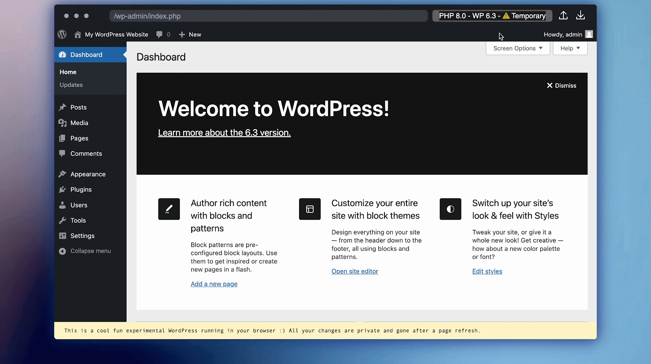Click the /wp-admin/index.php address field

pyautogui.click(x=269, y=16)
